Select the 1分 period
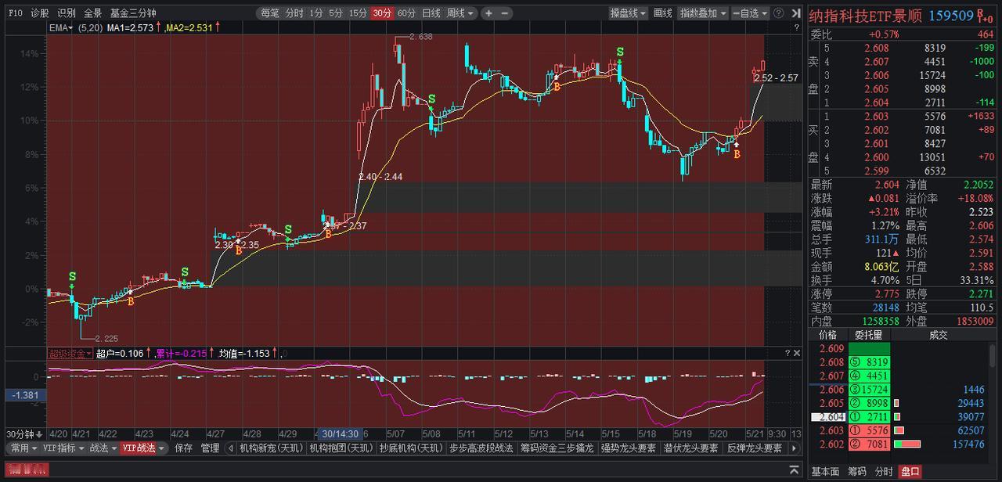1002x482 pixels. (315, 13)
